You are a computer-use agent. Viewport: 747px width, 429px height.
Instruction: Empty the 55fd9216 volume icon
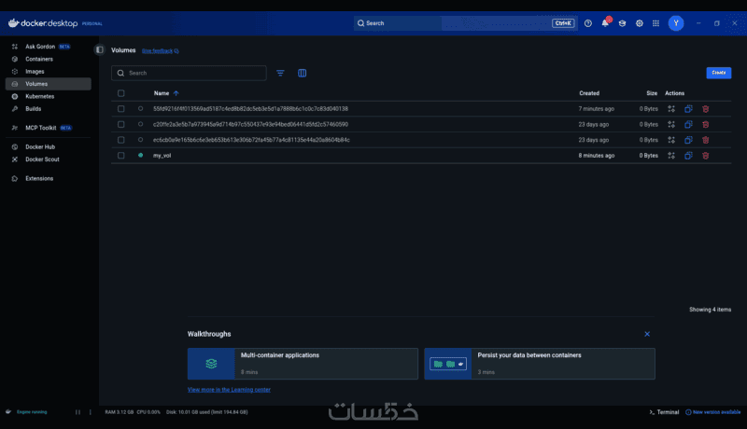click(x=671, y=108)
